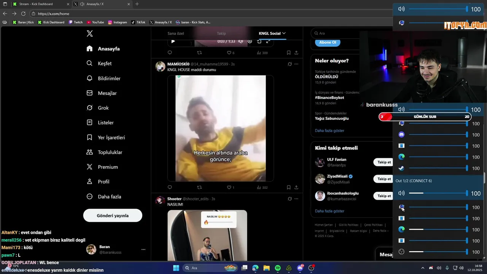Click Grok icon on Shooter post

pyautogui.click(x=290, y=199)
